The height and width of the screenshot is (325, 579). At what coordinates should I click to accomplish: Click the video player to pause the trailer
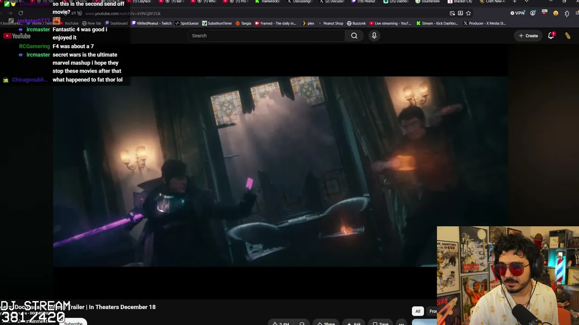tap(280, 172)
